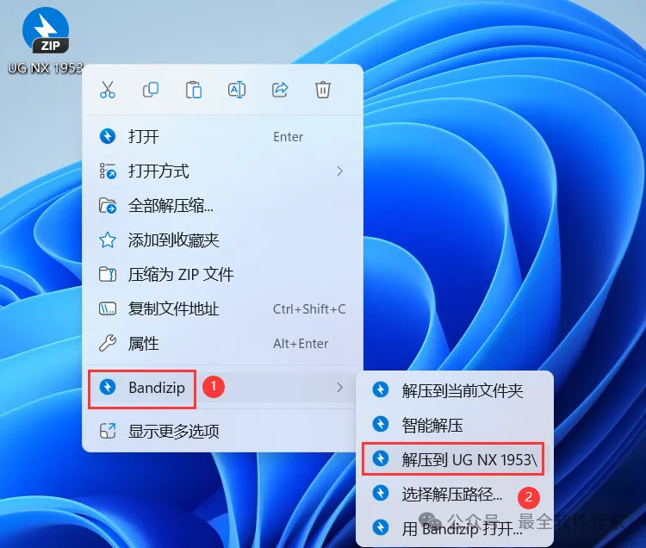Select the UG NX 1953 ZIP desktop file

coord(46,40)
